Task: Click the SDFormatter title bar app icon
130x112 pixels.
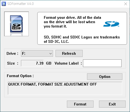Action: tap(4, 4)
